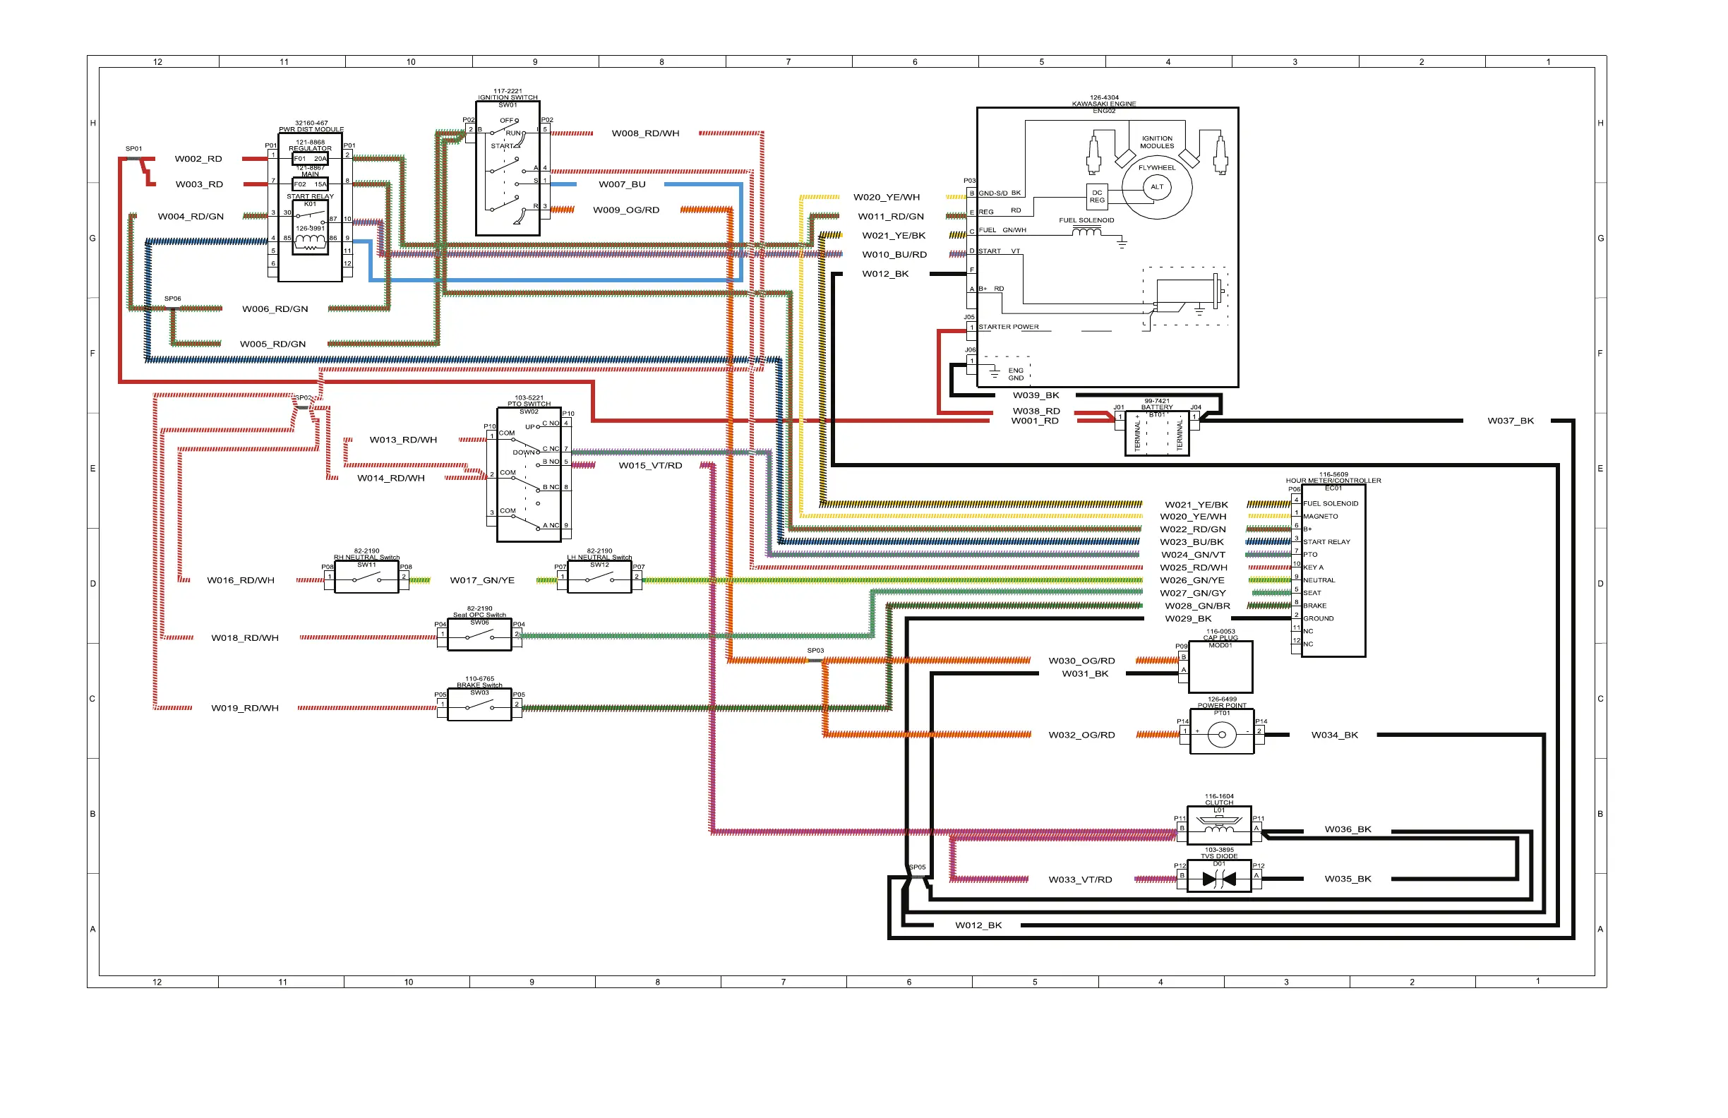Click the W033_VT/RD wire label
The height and width of the screenshot is (1118, 1728).
click(1081, 880)
